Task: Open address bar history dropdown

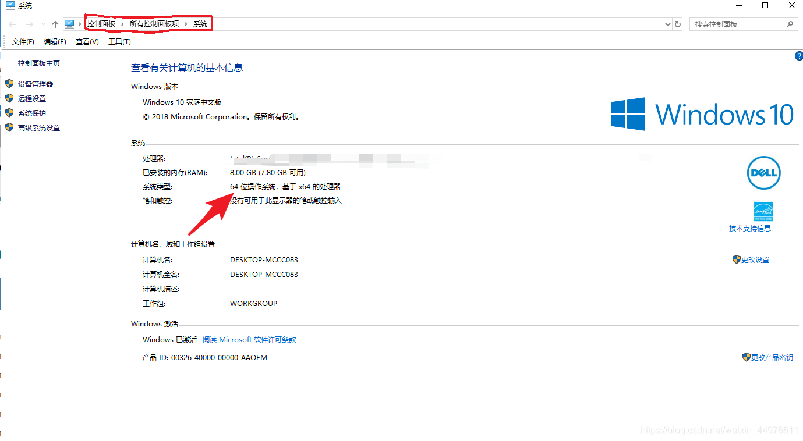Action: [668, 24]
